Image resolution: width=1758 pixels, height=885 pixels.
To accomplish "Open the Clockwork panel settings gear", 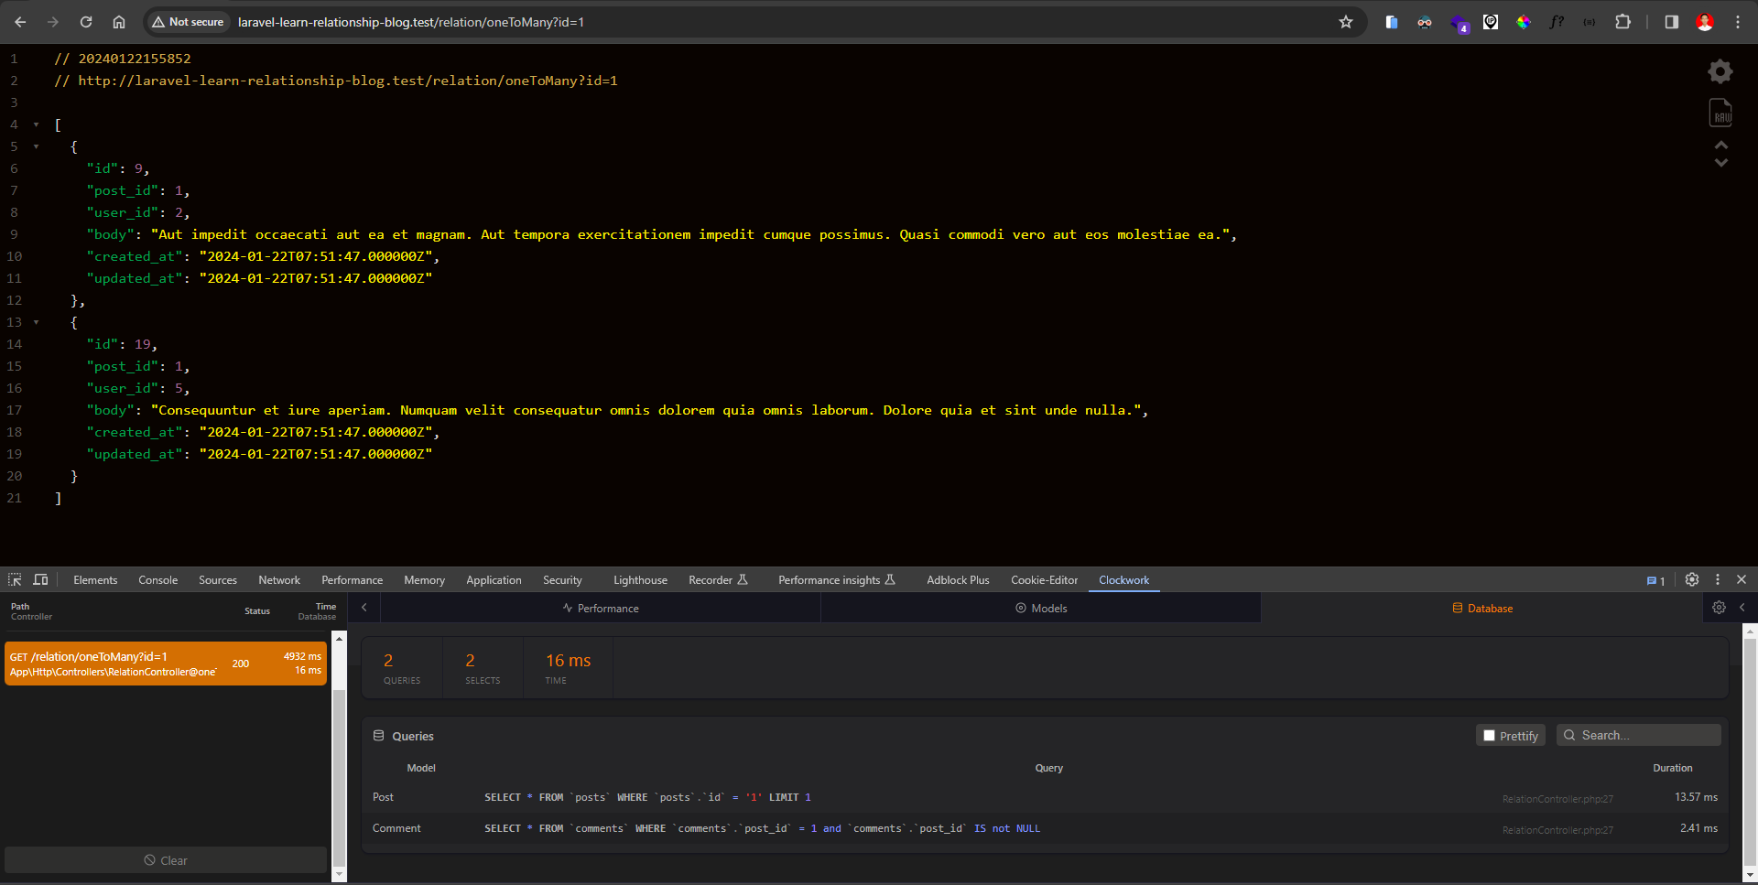I will tap(1719, 608).
